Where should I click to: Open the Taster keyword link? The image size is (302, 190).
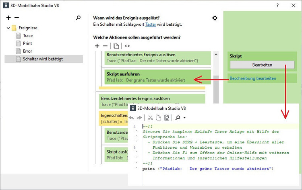point(151,25)
